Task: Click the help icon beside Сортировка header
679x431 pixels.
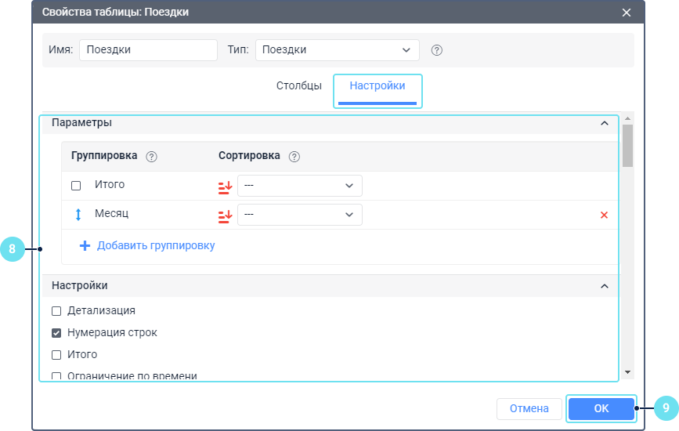Action: [x=294, y=156]
